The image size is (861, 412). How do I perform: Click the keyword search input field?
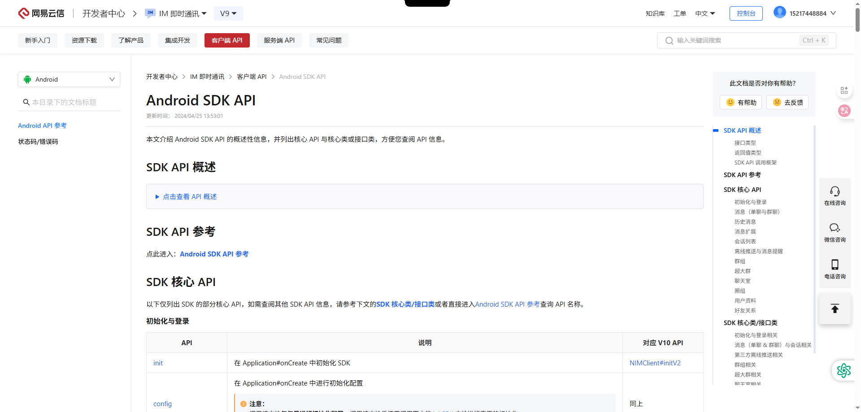point(746,40)
